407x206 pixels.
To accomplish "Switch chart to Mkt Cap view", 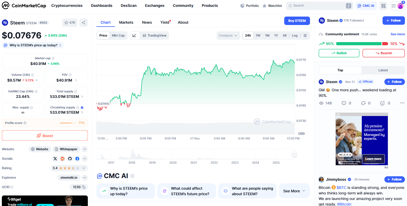I will (x=118, y=36).
